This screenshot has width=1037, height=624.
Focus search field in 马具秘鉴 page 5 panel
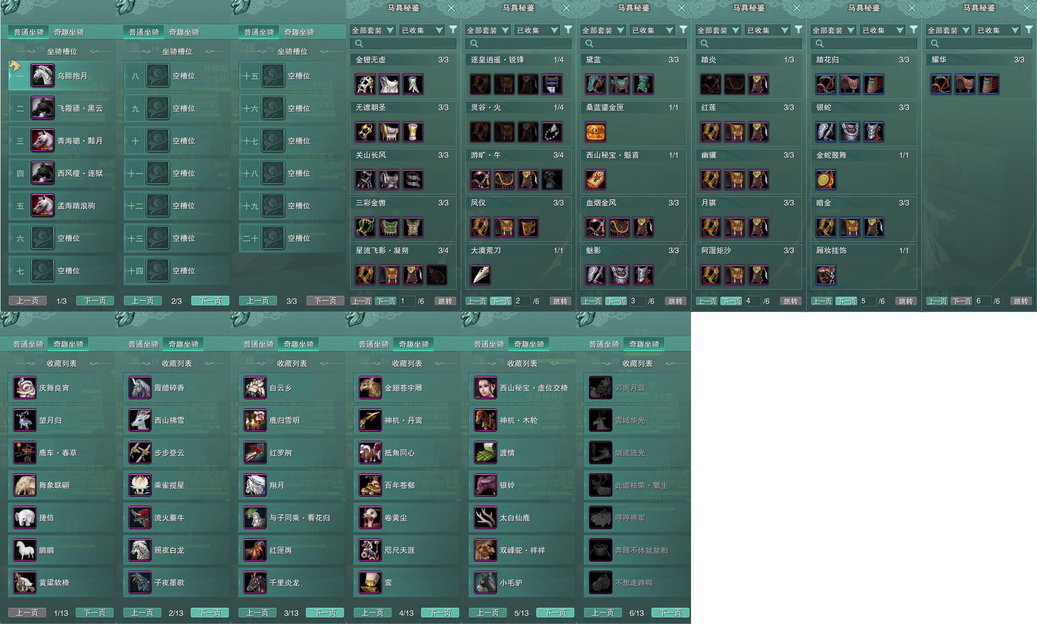pos(864,44)
